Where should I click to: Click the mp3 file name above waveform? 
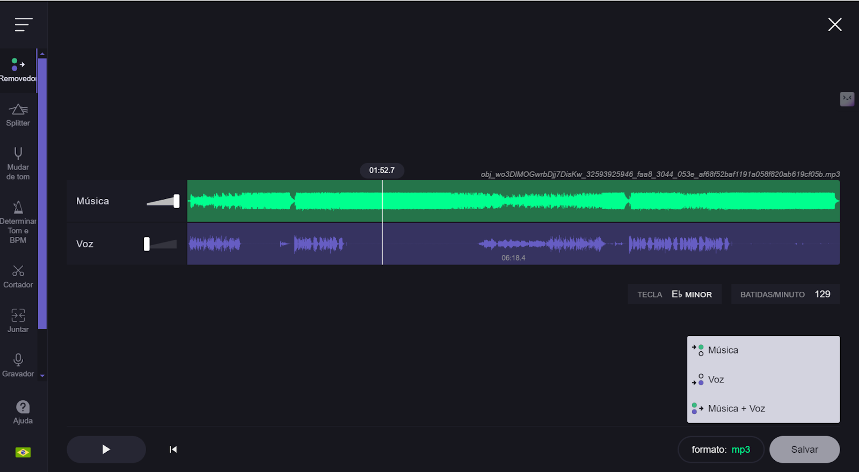[x=660, y=174]
